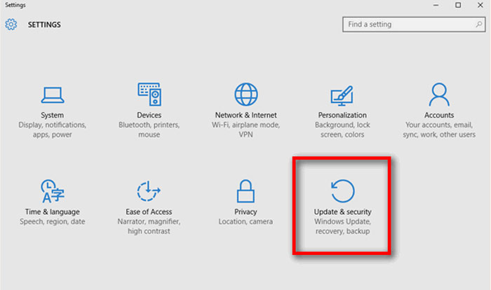Click the 'Update & security' text label
Image resolution: width=491 pixels, height=290 pixels.
click(342, 212)
